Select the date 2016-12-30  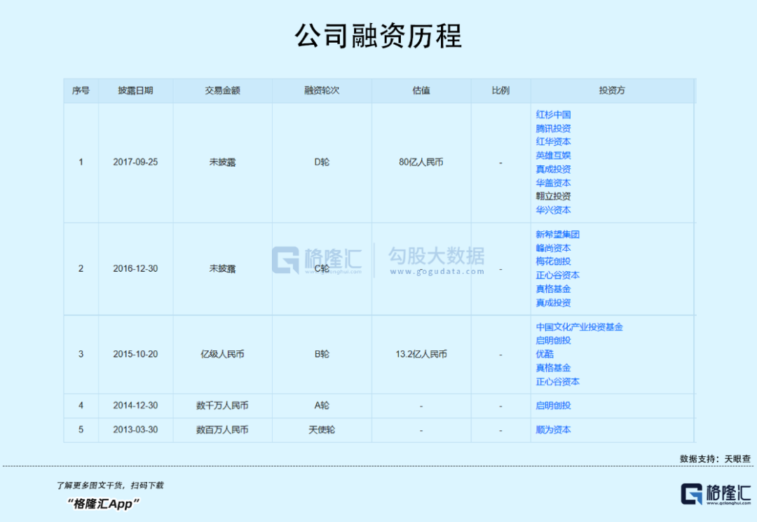click(x=135, y=269)
